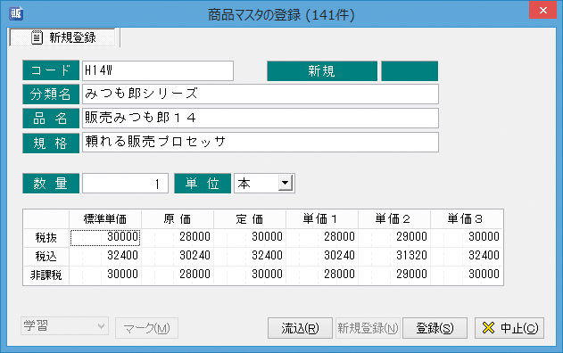Image resolution: width=563 pixels, height=353 pixels.
Task: Select the 税込 単価1 cell 30240
Action: [322, 256]
